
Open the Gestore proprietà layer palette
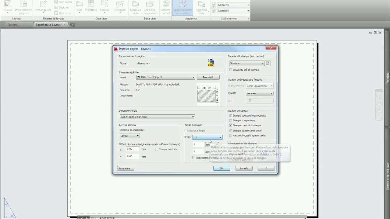pos(388,176)
